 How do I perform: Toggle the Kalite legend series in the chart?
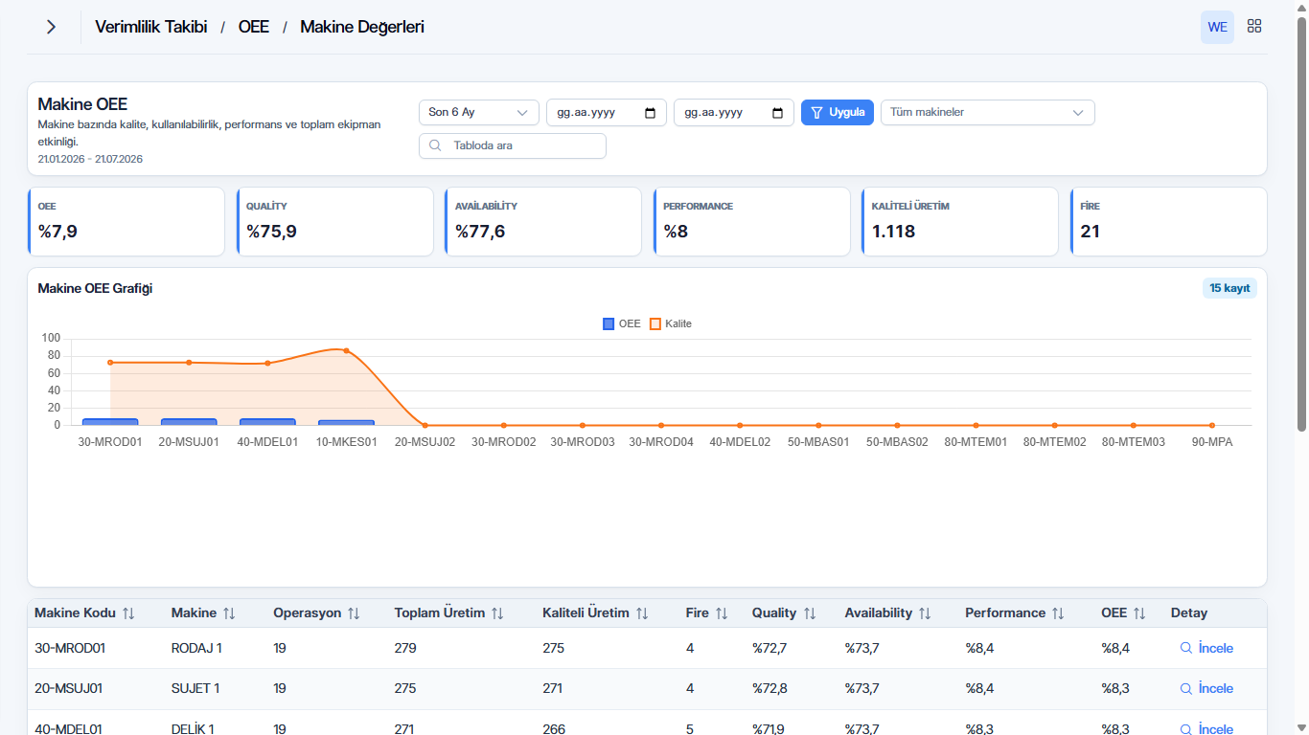671,324
